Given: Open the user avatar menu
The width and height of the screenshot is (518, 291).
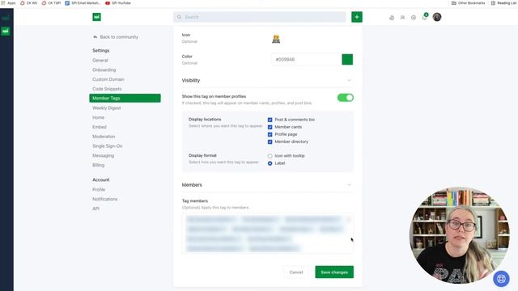Looking at the screenshot, I should tap(437, 17).
